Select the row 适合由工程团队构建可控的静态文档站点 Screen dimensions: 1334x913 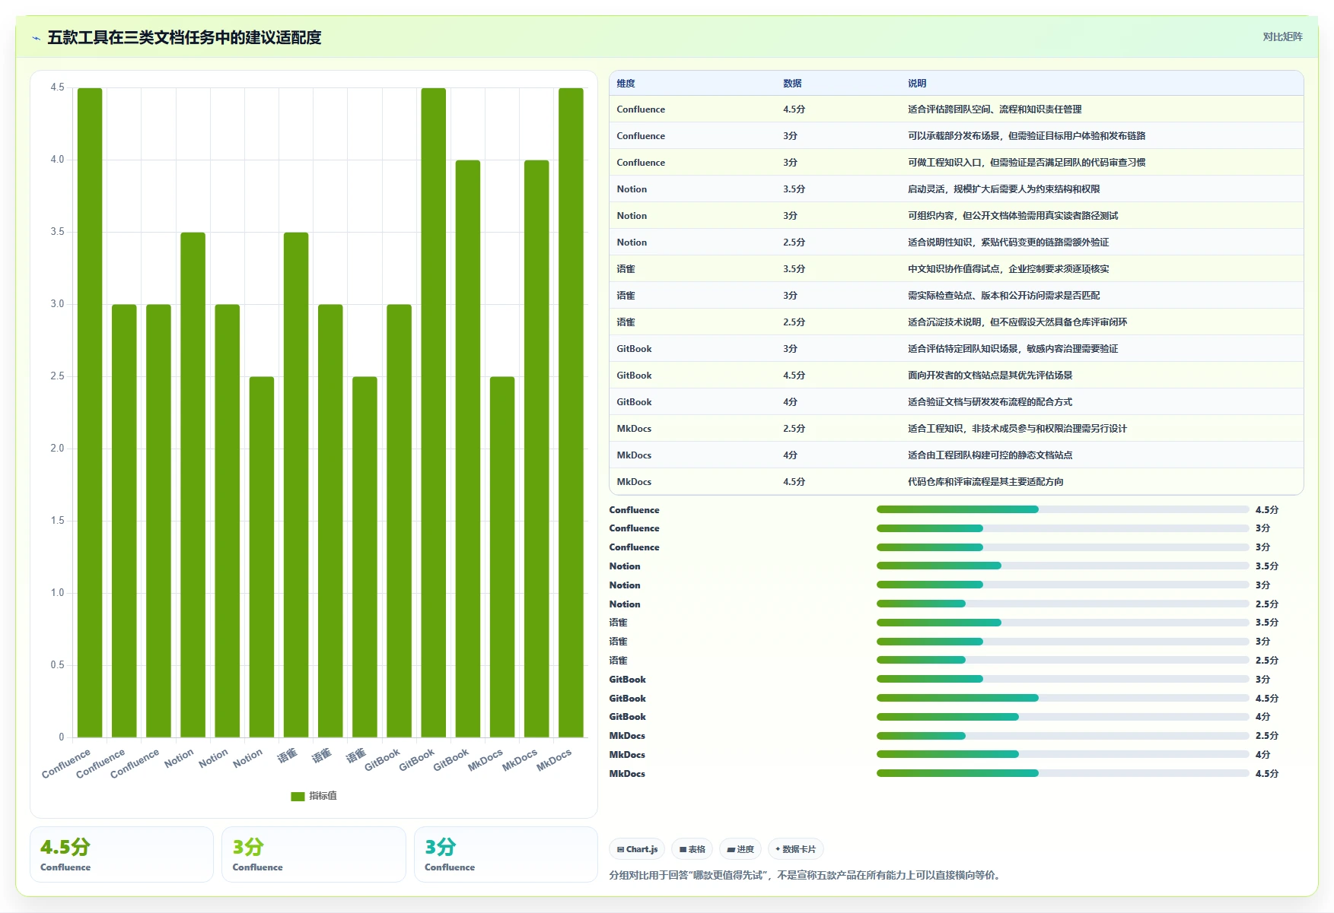(956, 455)
